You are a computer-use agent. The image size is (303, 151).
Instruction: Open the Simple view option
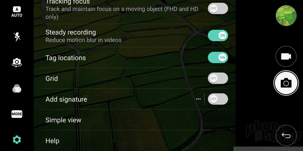(134, 120)
